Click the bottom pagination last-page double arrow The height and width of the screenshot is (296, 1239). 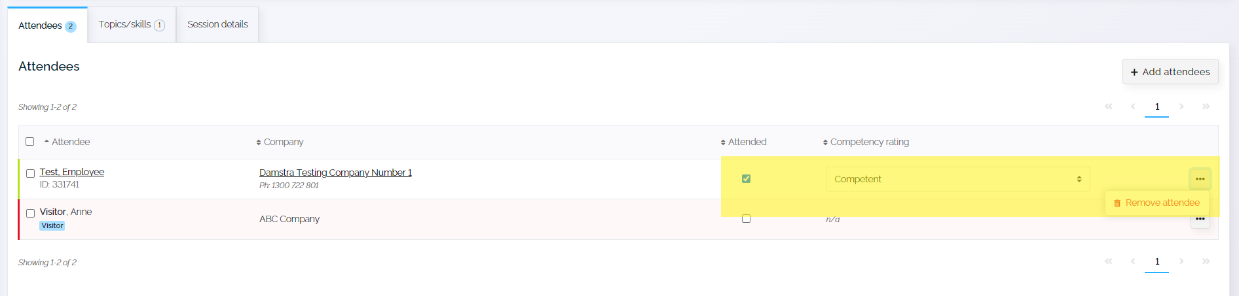[1206, 261]
